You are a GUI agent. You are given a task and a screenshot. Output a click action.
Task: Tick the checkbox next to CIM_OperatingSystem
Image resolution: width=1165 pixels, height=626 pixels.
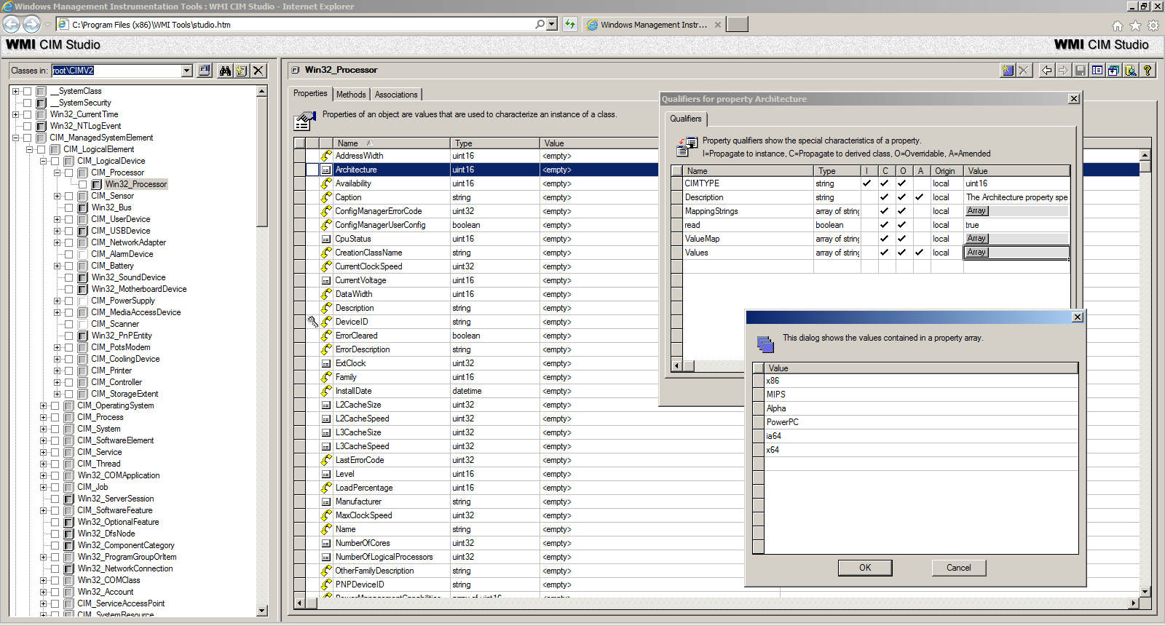(x=55, y=405)
